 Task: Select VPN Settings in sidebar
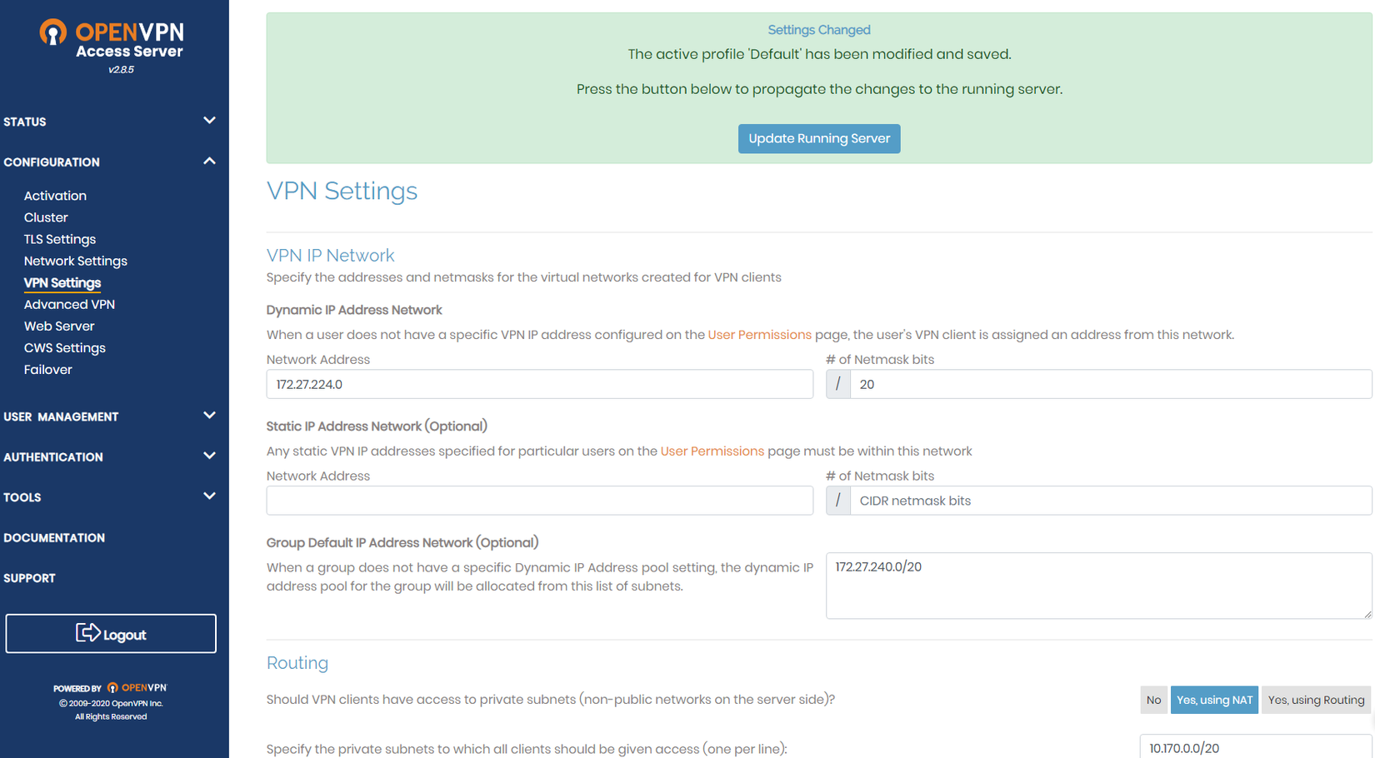coord(62,283)
